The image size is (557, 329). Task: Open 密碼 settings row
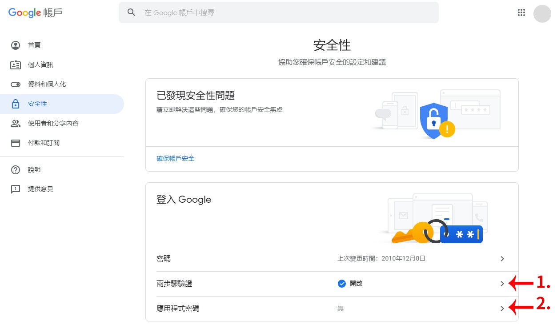pyautogui.click(x=332, y=259)
